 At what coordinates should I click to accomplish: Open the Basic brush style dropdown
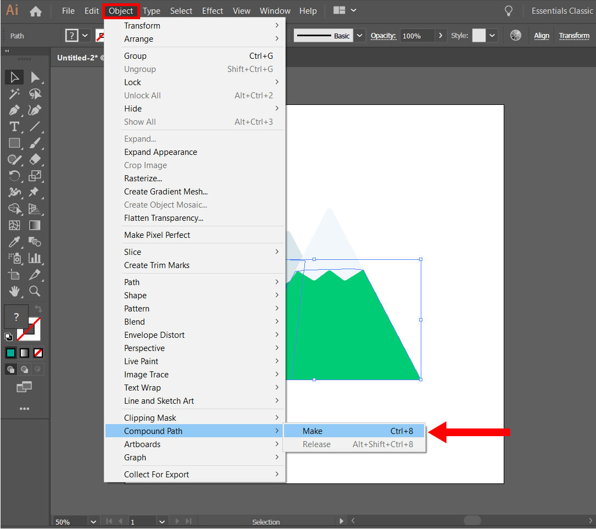359,35
